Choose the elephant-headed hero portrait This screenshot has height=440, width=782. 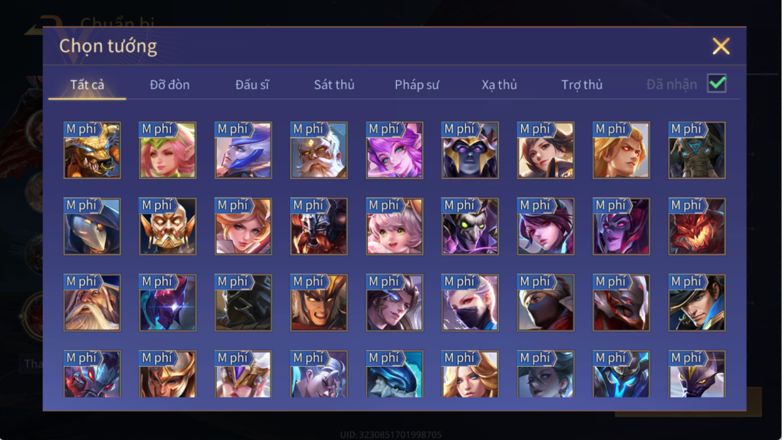tap(697, 150)
